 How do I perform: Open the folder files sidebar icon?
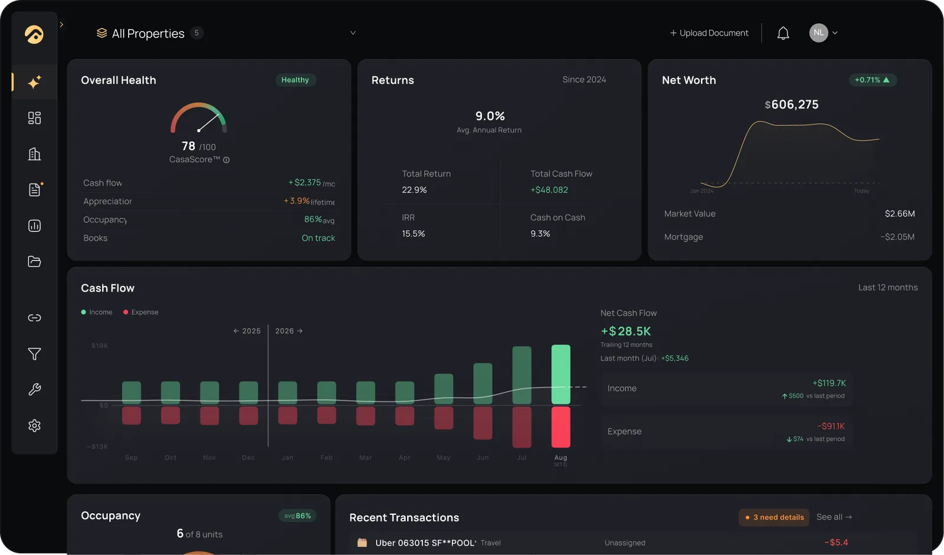34,262
